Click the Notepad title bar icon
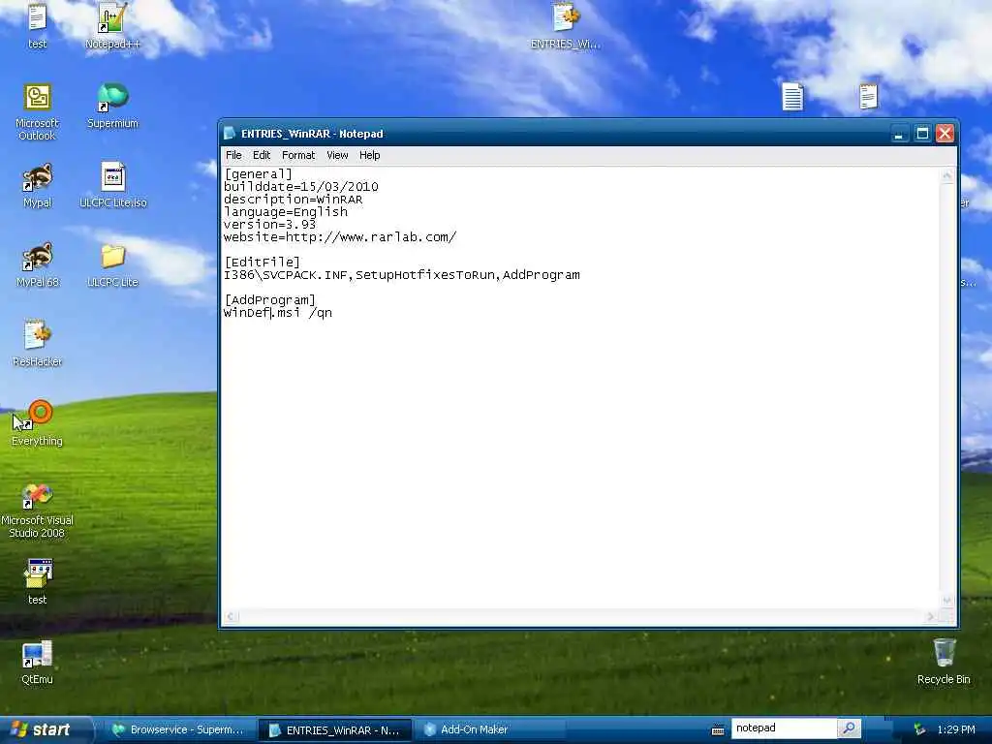Image resolution: width=992 pixels, height=744 pixels. (230, 134)
